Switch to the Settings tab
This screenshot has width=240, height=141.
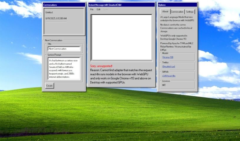pyautogui.click(x=190, y=12)
